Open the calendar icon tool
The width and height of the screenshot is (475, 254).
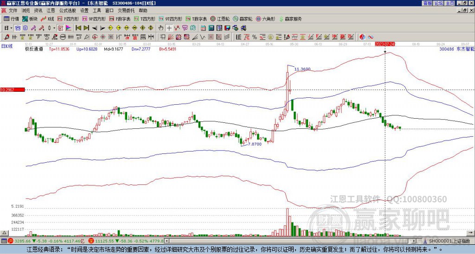[x=203, y=28]
